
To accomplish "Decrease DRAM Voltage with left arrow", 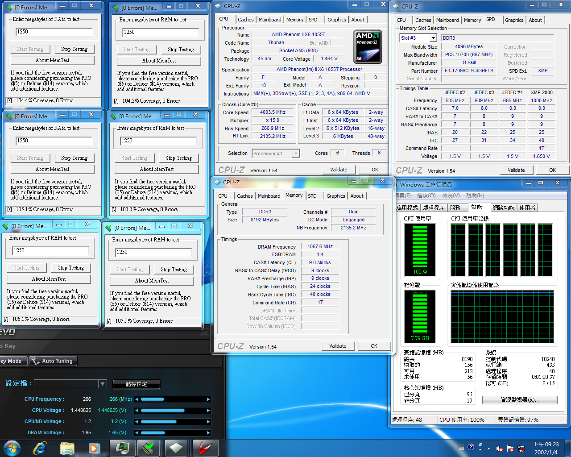I will tap(137, 433).
